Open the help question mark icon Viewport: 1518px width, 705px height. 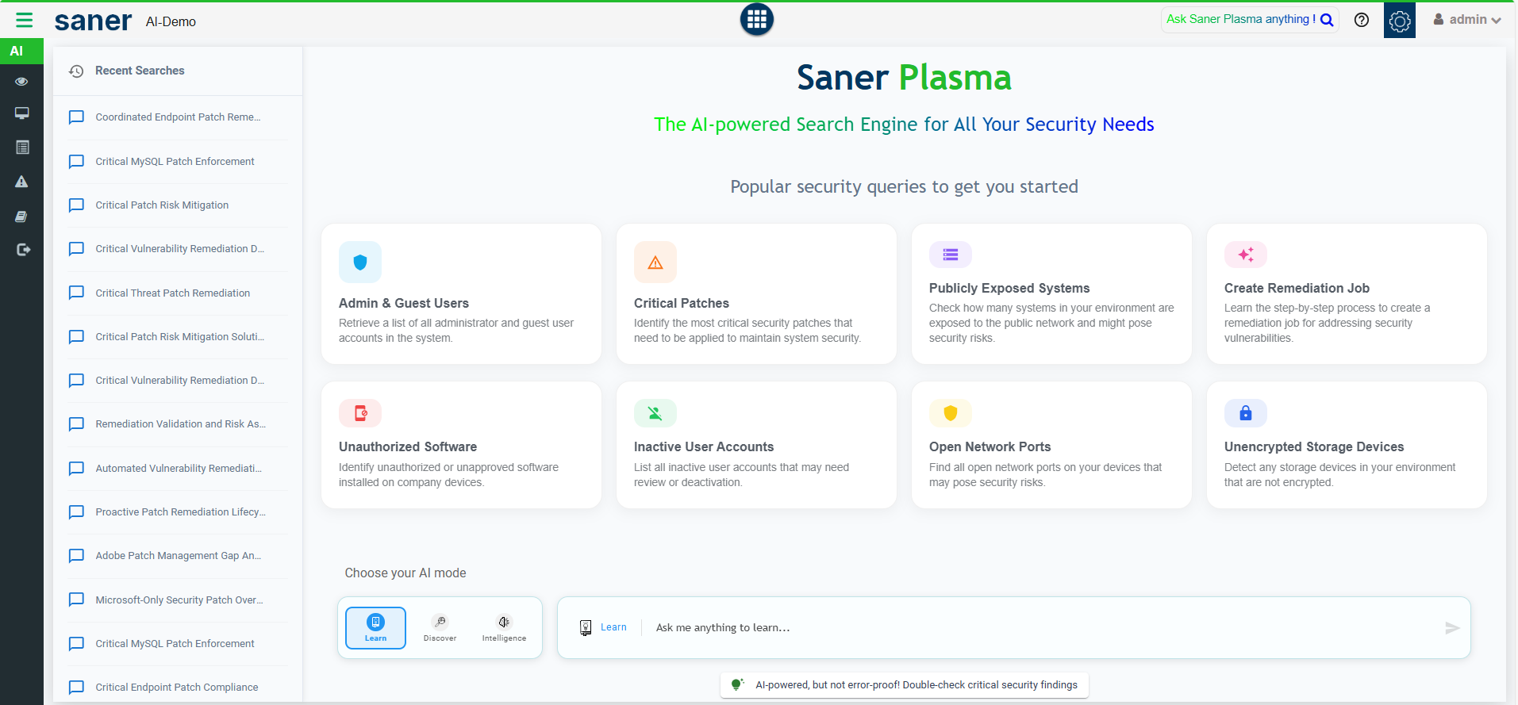[x=1362, y=20]
